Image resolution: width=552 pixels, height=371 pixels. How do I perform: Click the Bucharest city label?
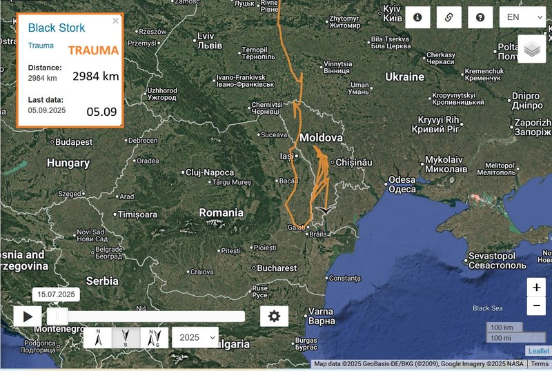(277, 268)
